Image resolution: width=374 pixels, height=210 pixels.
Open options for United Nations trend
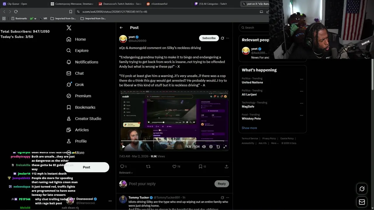point(302,79)
